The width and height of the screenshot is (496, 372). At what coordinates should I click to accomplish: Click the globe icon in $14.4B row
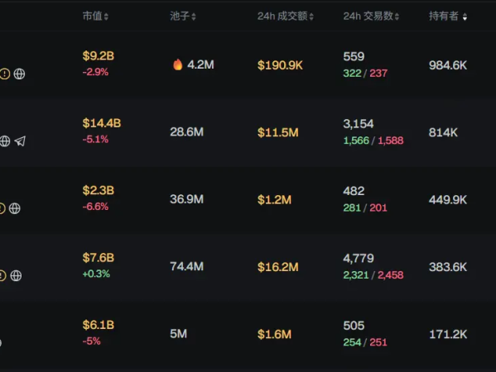pyautogui.click(x=5, y=141)
